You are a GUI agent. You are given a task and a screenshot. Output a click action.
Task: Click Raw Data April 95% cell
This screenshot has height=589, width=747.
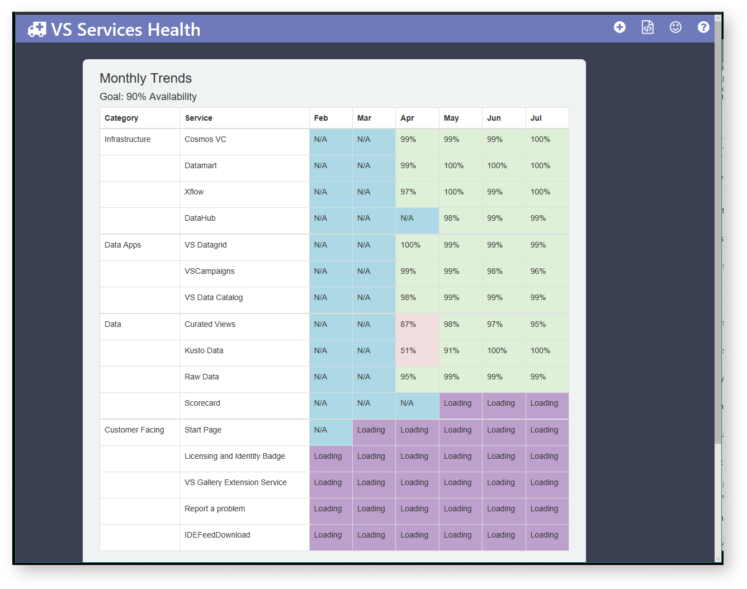coord(417,379)
